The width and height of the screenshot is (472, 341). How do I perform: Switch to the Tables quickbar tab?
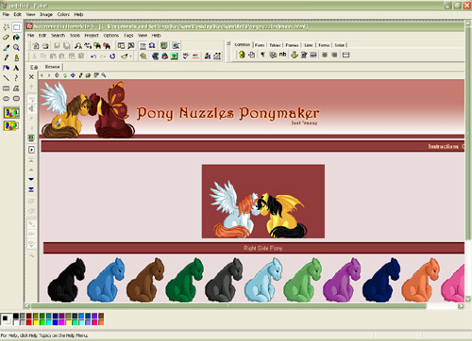[275, 45]
